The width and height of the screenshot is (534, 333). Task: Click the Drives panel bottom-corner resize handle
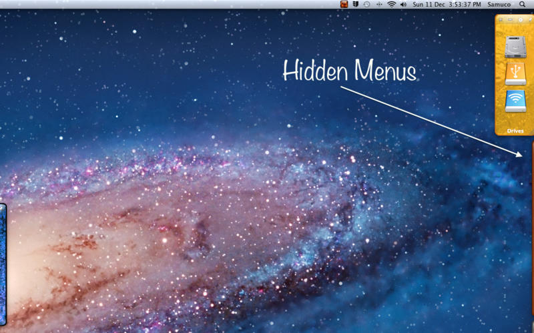531,133
